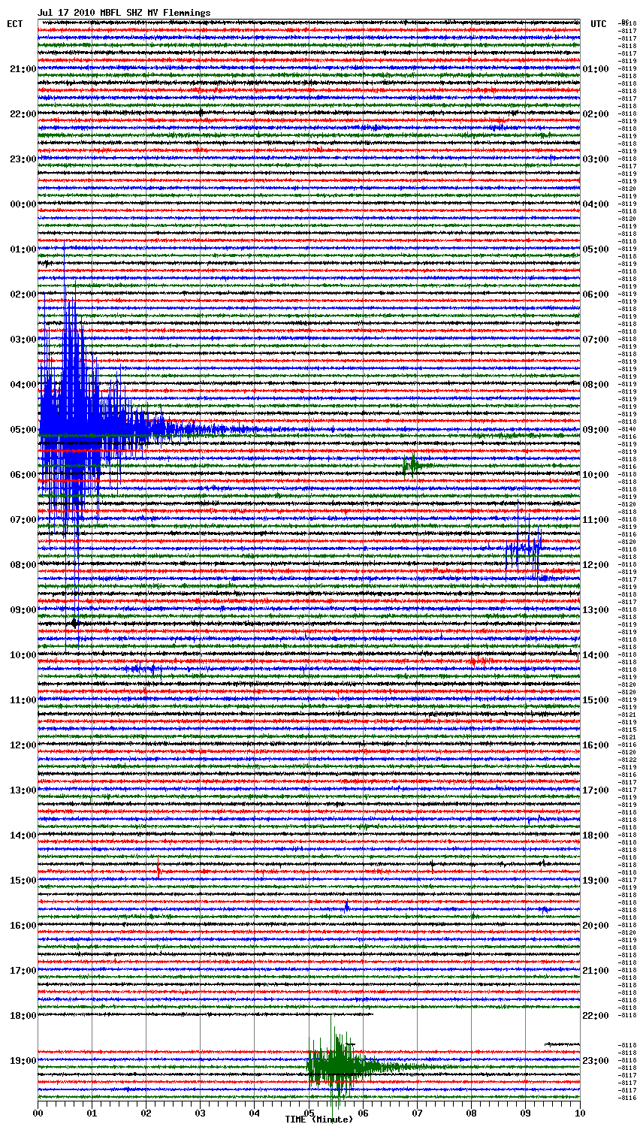Click minute tick '09' on the time axis
This screenshot has height=1127, width=640.
coord(526,1113)
